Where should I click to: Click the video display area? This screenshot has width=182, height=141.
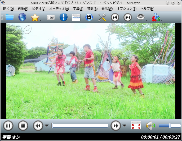tap(91, 71)
